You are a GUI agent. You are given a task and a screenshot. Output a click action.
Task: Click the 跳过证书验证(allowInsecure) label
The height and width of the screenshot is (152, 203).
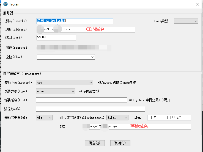point(82,118)
